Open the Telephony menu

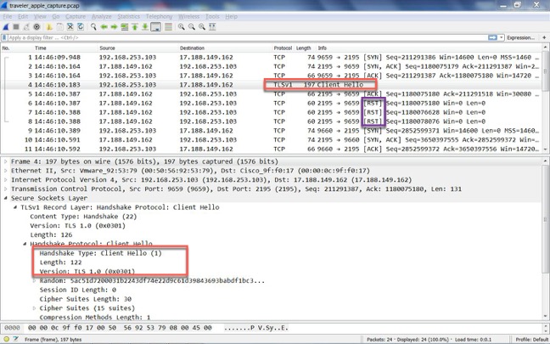click(160, 16)
